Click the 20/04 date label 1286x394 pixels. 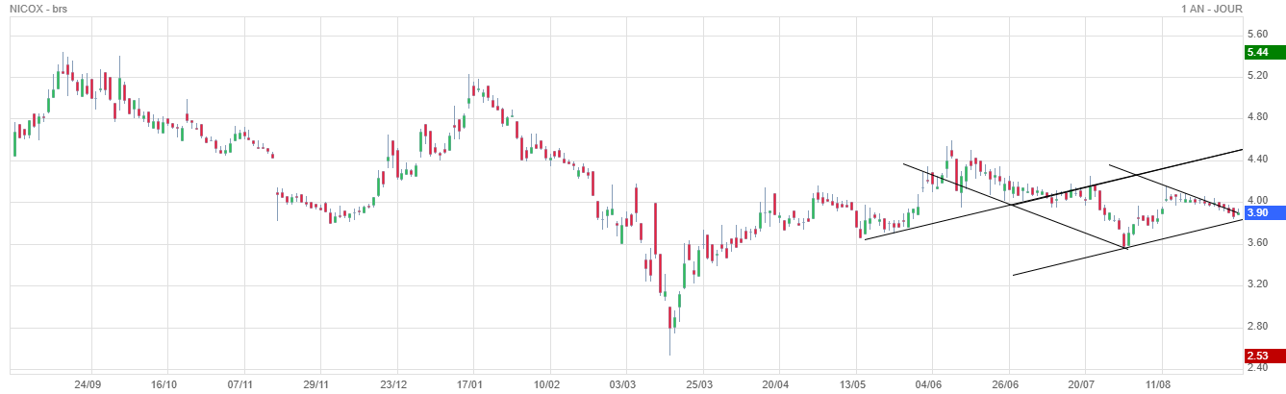776,383
